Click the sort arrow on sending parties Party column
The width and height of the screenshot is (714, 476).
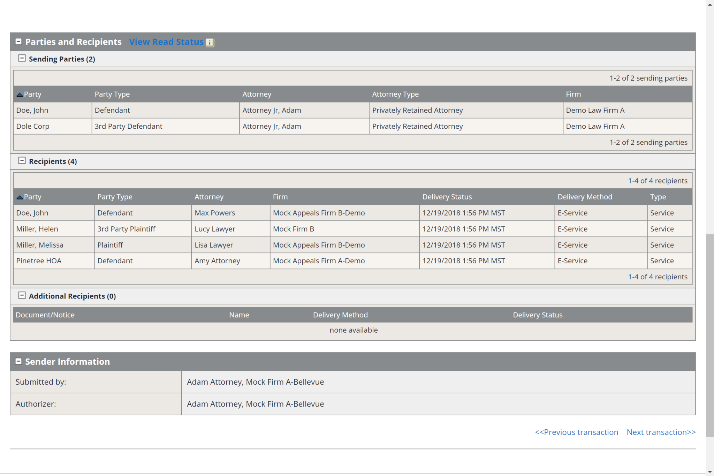(x=20, y=94)
